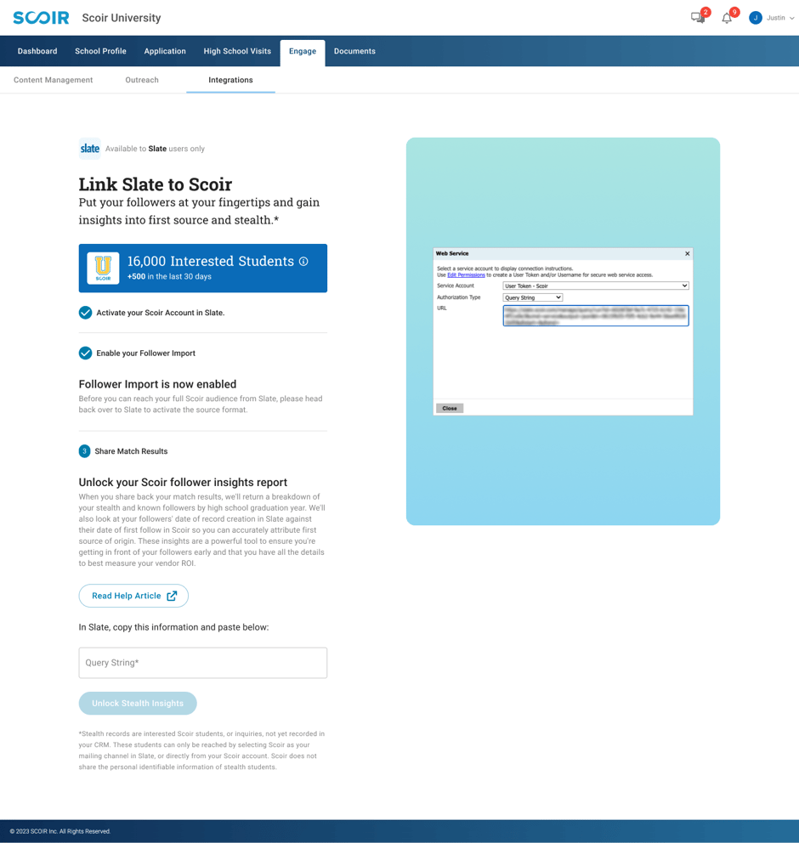Click the 16,000 Interested Students banner text
Screen dimensions: 799x843
211,261
